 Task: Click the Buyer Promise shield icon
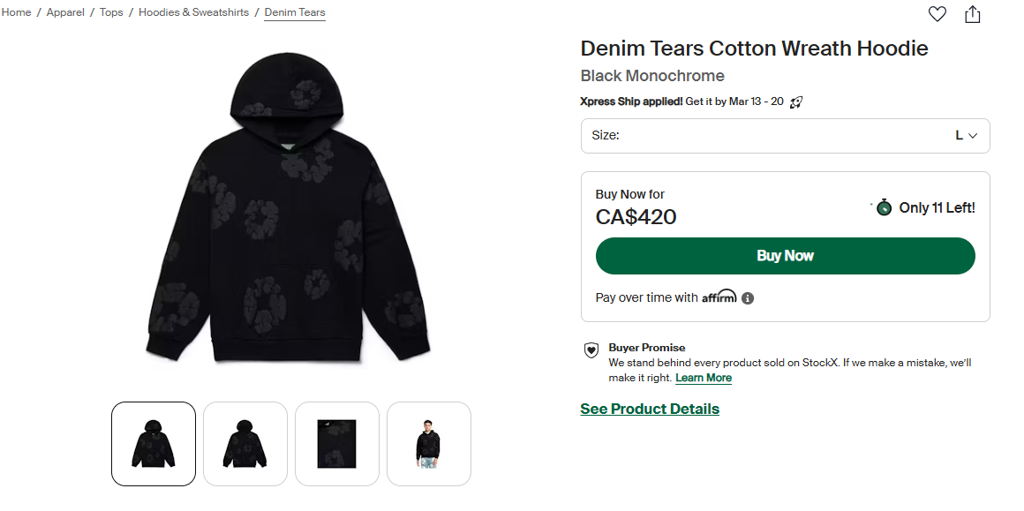pos(591,351)
